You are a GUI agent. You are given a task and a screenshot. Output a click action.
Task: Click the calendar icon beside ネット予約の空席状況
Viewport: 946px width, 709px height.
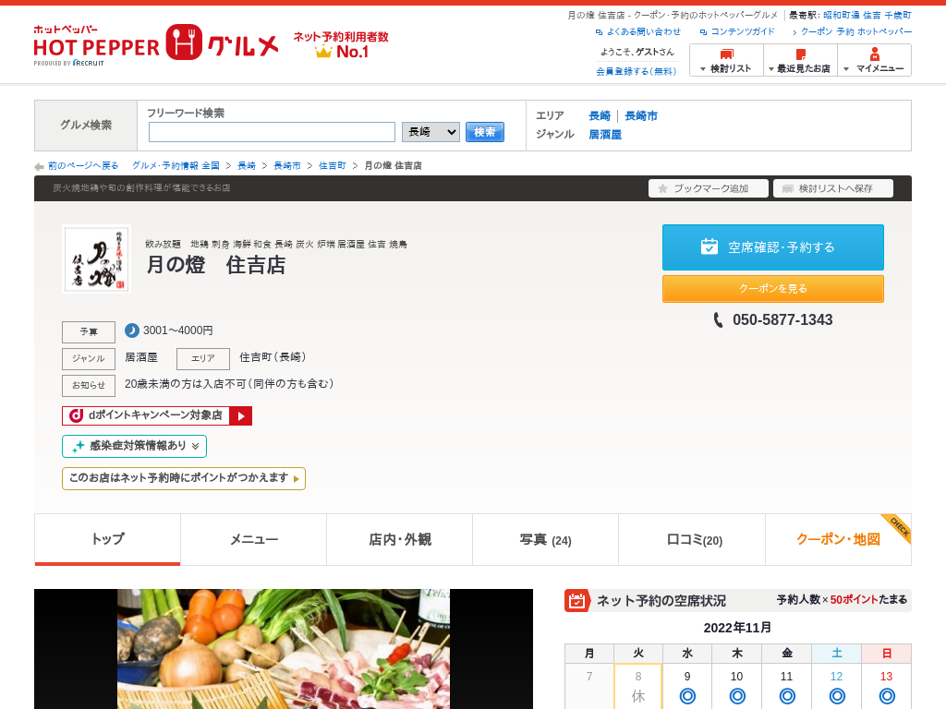[576, 600]
